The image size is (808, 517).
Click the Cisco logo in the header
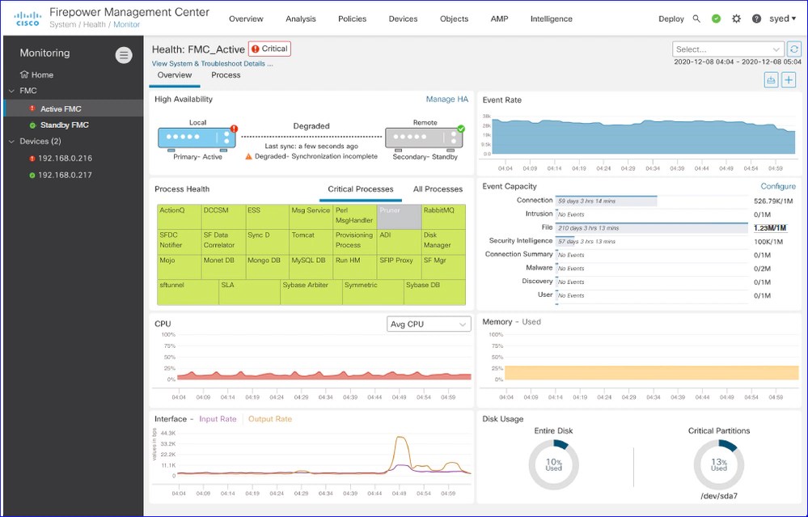point(29,16)
